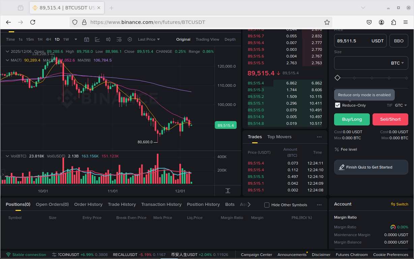Image resolution: width=414 pixels, height=259 pixels.
Task: Open the Open Orders(0) tab
Action: 52,204
